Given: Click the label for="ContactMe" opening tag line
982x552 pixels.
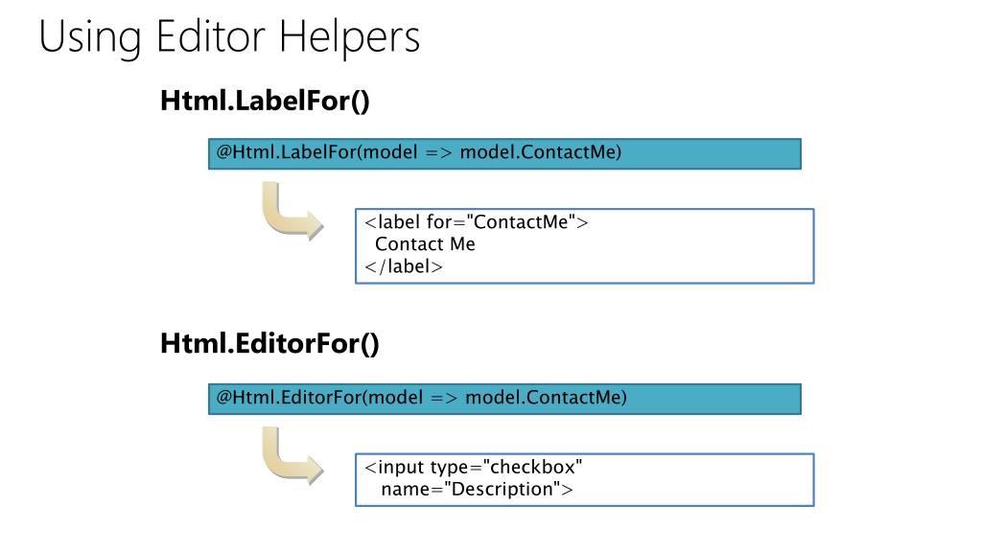Looking at the screenshot, I should click(x=477, y=222).
